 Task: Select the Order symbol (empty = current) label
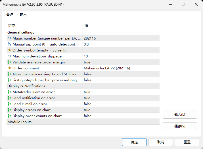(39, 50)
